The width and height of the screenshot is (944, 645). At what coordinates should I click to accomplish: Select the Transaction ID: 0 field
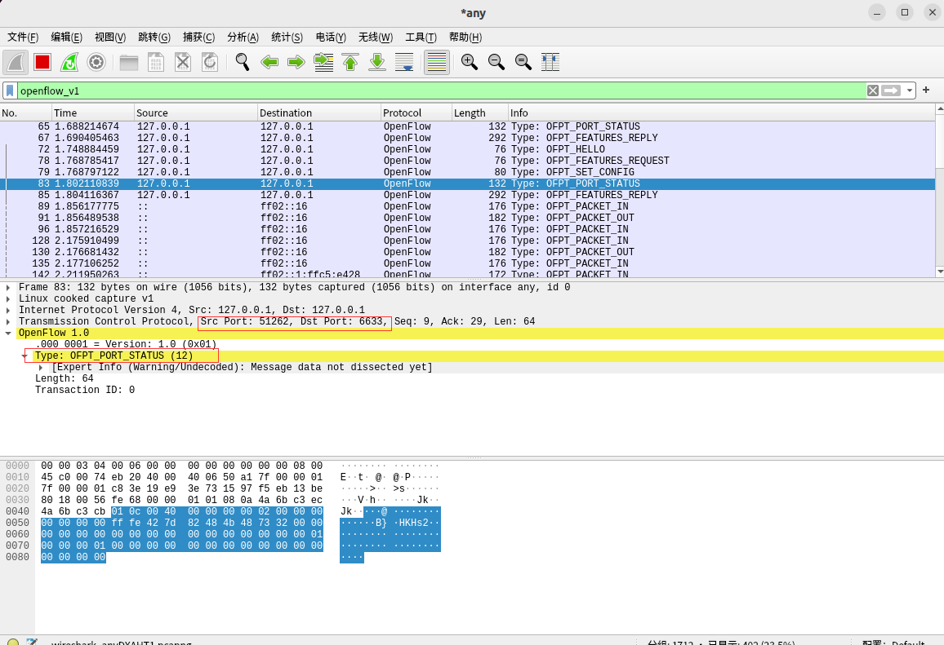pos(85,390)
